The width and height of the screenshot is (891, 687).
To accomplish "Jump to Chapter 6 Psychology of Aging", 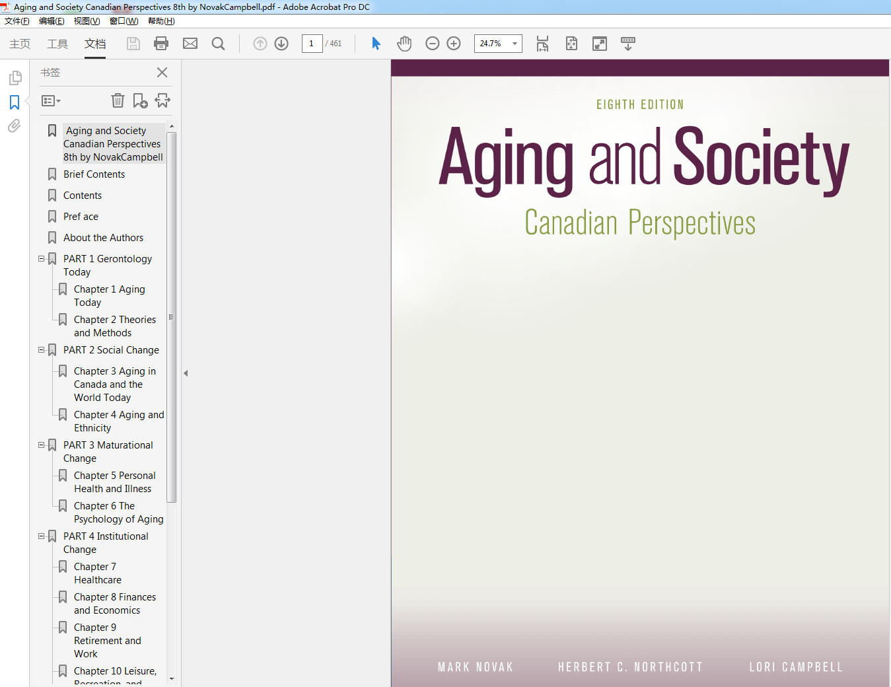I will 119,513.
